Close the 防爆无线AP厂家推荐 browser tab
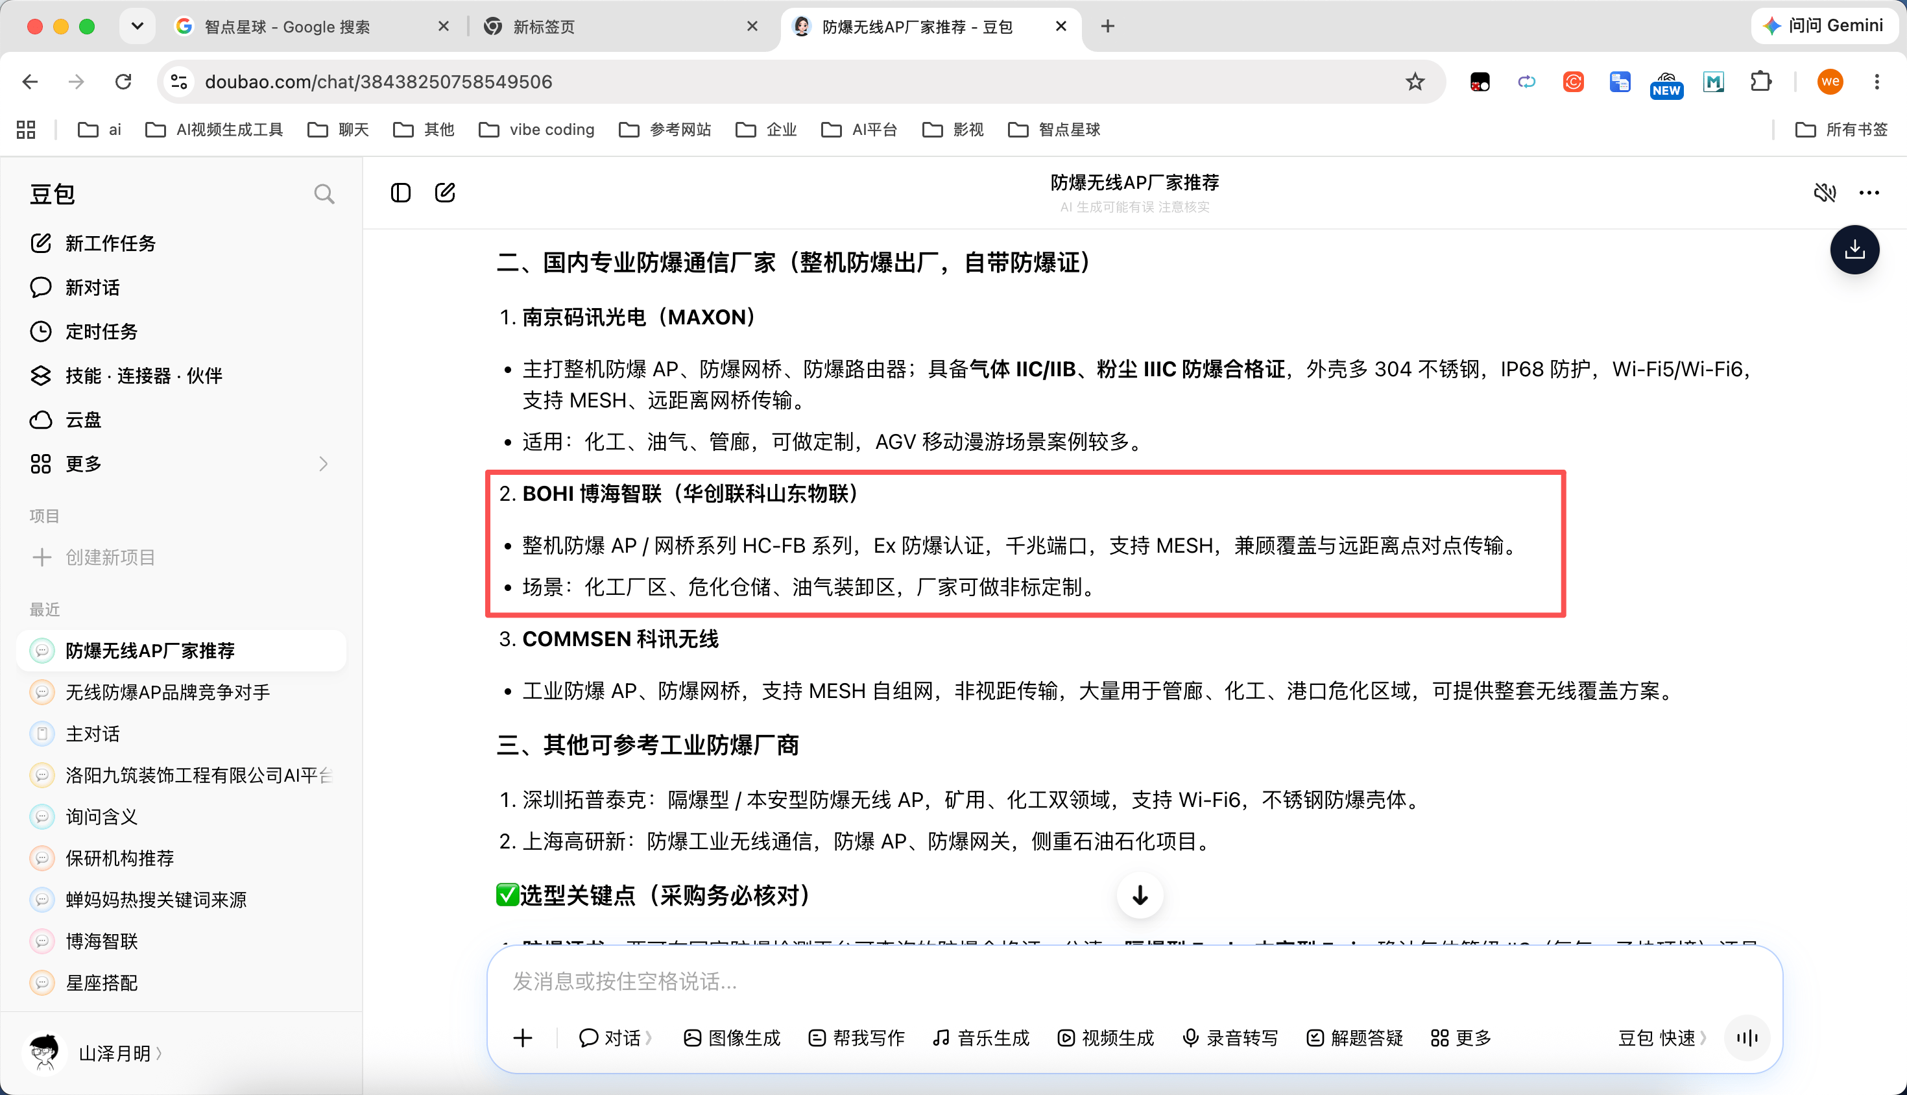The image size is (1907, 1095). coord(1061,27)
